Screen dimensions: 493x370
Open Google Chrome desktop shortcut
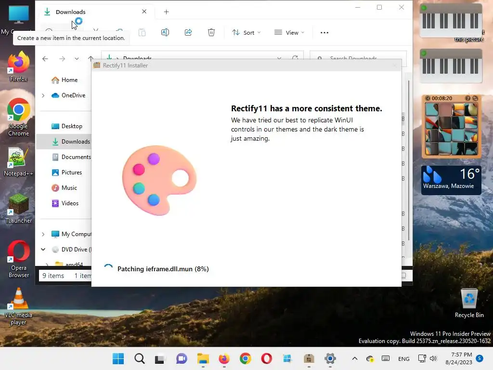[x=19, y=117]
